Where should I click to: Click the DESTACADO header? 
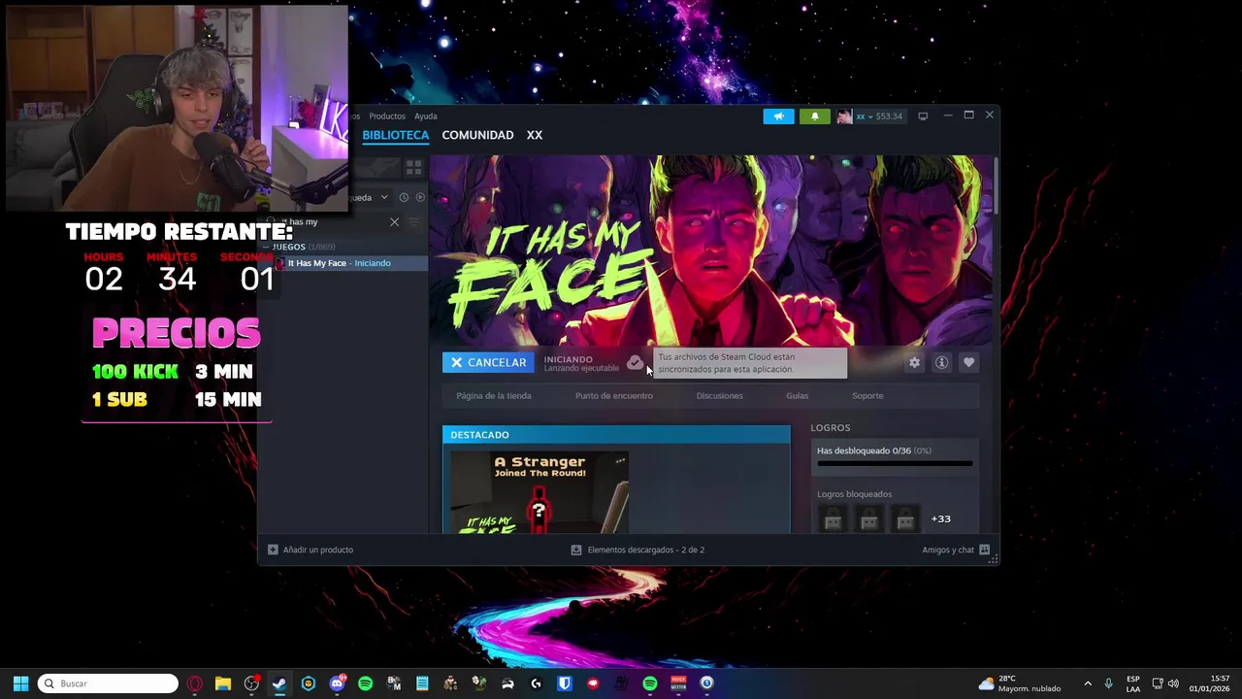[x=616, y=435]
